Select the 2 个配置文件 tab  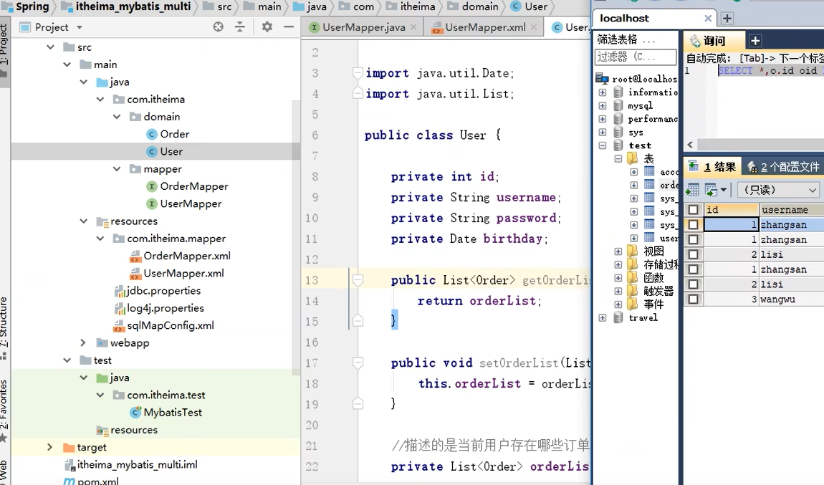tap(782, 166)
